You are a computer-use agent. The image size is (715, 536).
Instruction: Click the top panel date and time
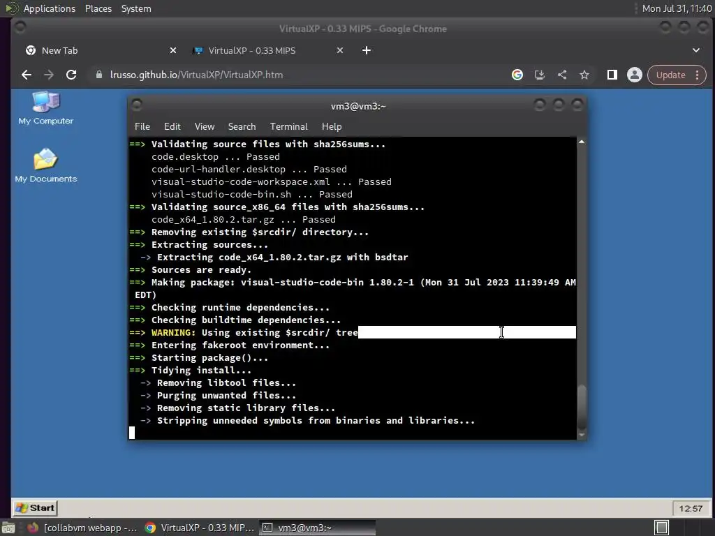677,8
